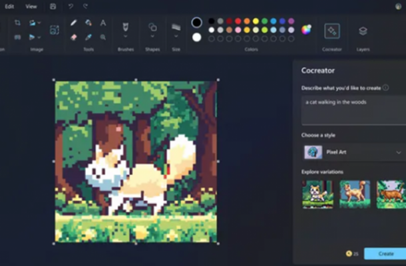Pick the orange swatch in top row
This screenshot has width=406, height=266.
pos(247,21)
